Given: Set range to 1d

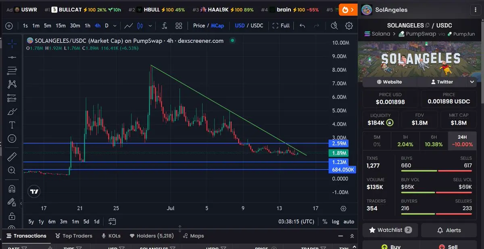Looking at the screenshot, I should 96,222.
